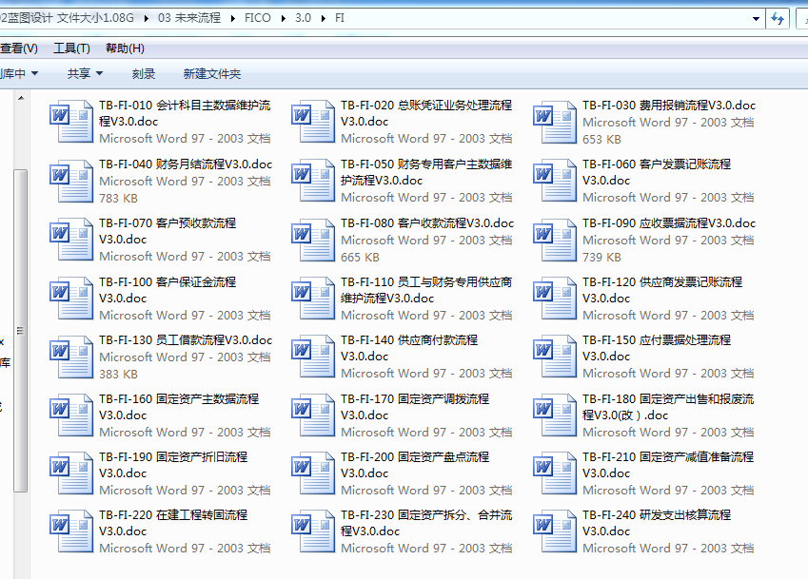Select file name TB-FI-180 固定资产出售和报废流程
Image resolution: width=808 pixels, height=579 pixels.
668,407
